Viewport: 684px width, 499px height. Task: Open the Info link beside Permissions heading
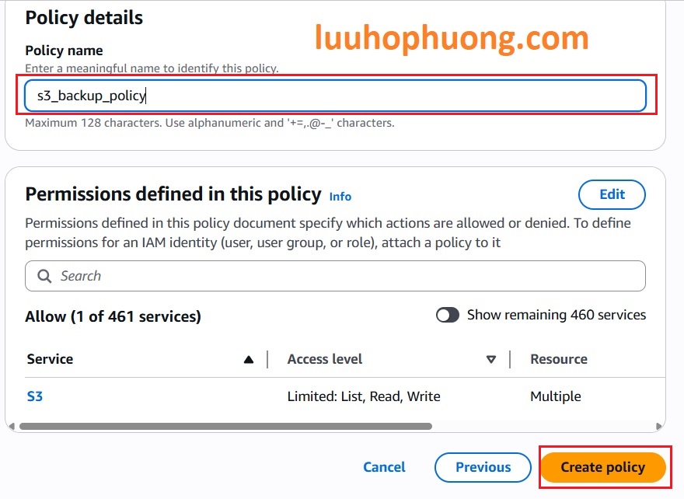click(340, 196)
